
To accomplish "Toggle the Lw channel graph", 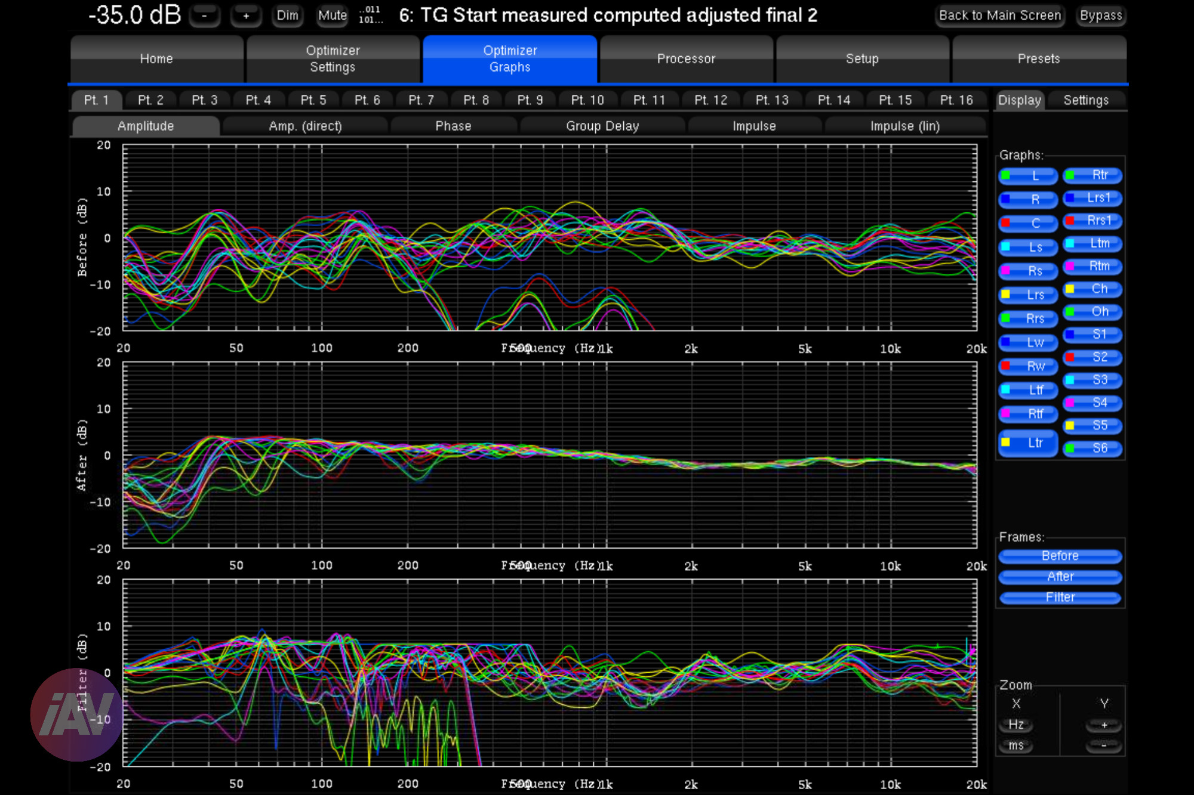I will [1027, 343].
